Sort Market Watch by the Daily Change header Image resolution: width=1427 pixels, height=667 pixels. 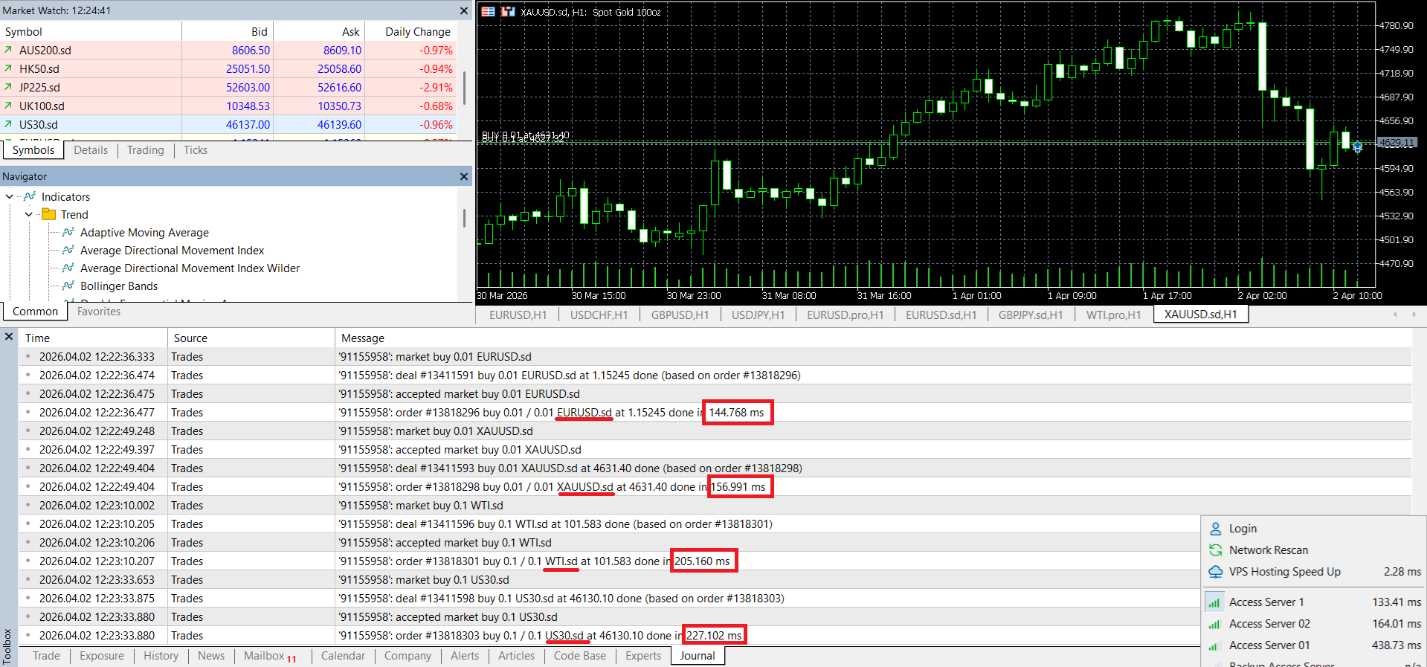click(410, 31)
